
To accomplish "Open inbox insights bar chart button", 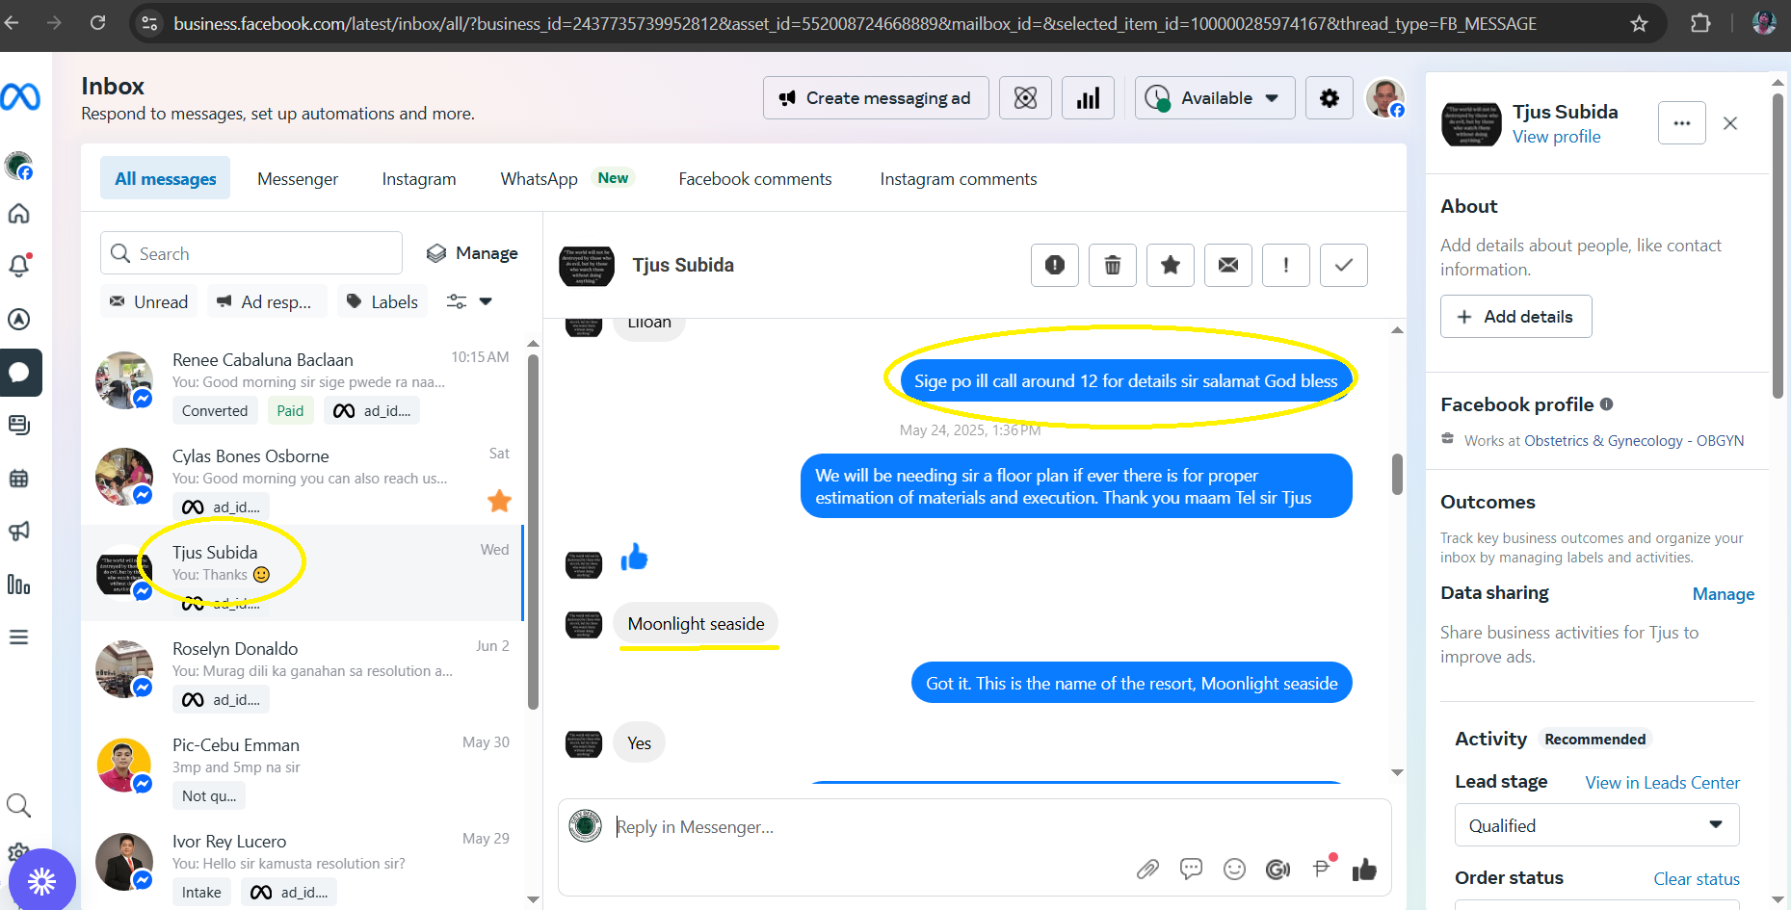I will click(1089, 98).
